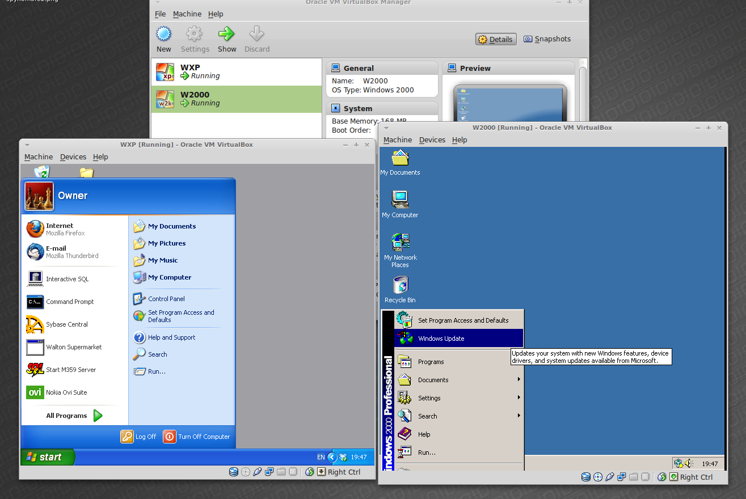Select the W2000 virtual machine in the list
This screenshot has height=499, width=746.
click(x=237, y=99)
